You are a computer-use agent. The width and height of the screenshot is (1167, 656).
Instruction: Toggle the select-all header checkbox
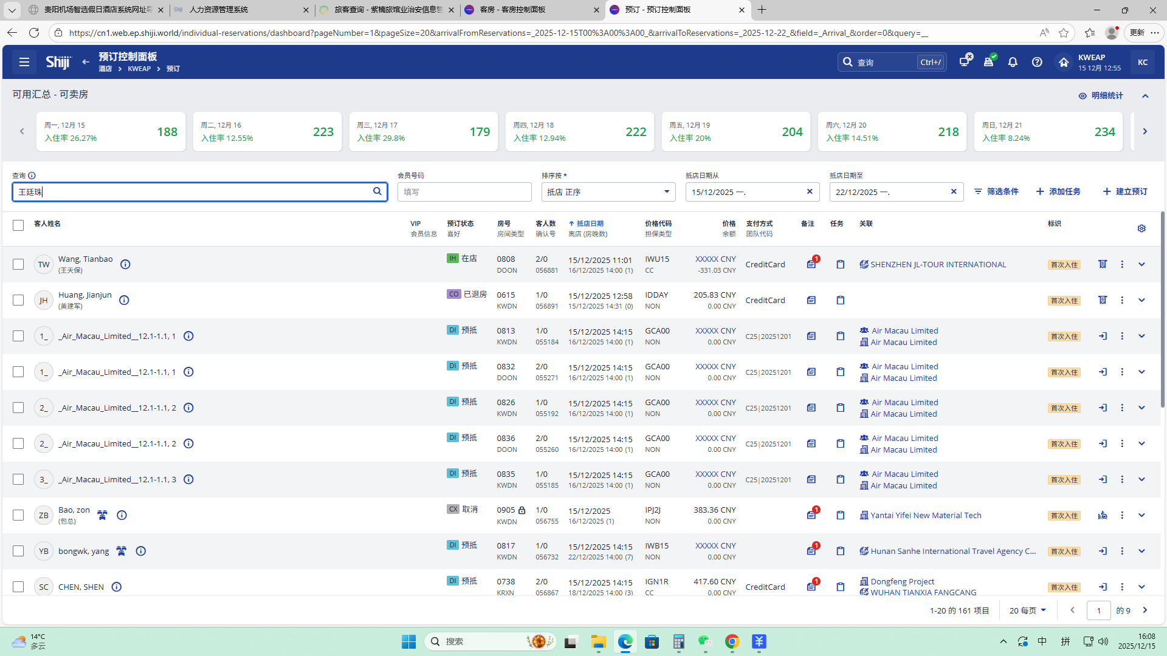18,225
